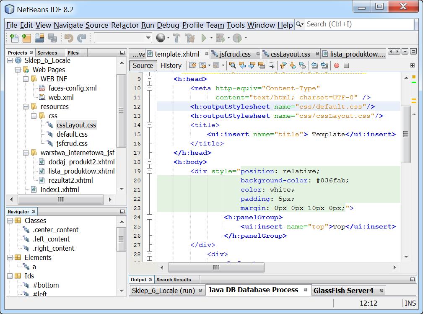This screenshot has height=314, width=423.
Task: Open the Refactor menu
Action: point(125,25)
